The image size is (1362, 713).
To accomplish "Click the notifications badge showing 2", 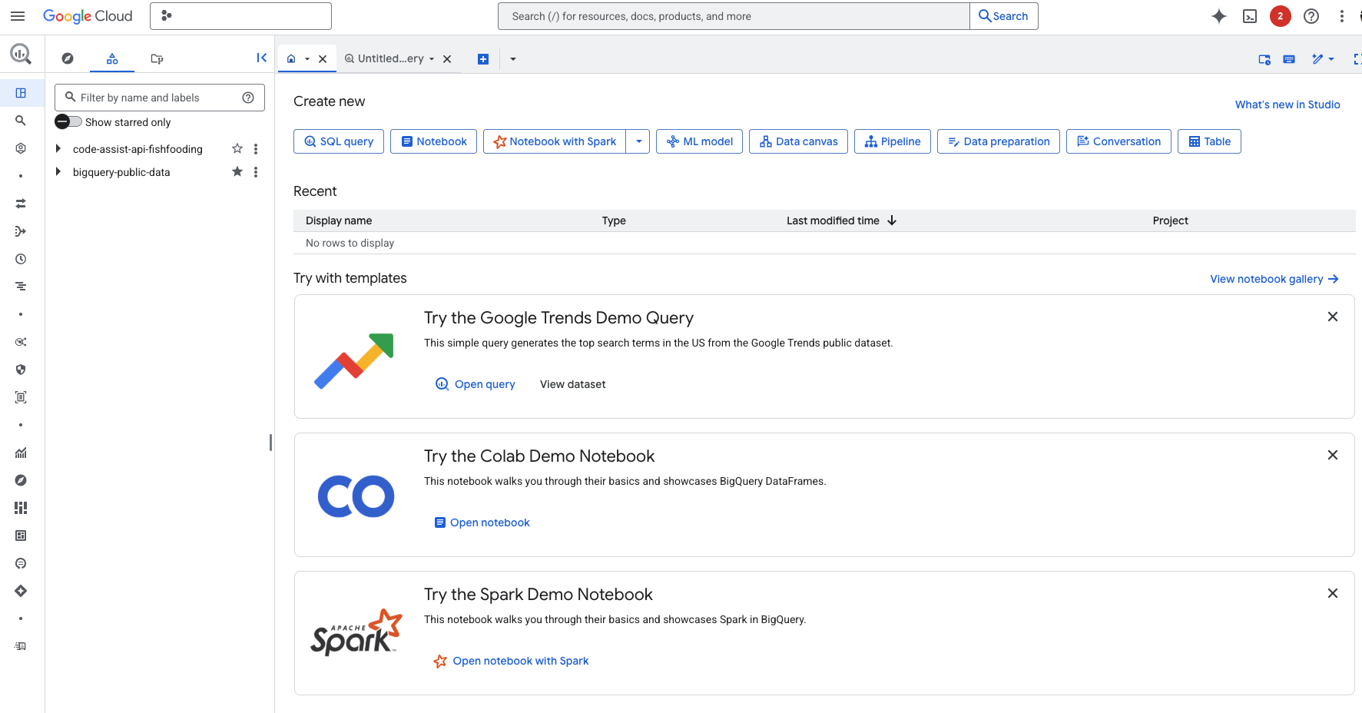I will click(1280, 16).
